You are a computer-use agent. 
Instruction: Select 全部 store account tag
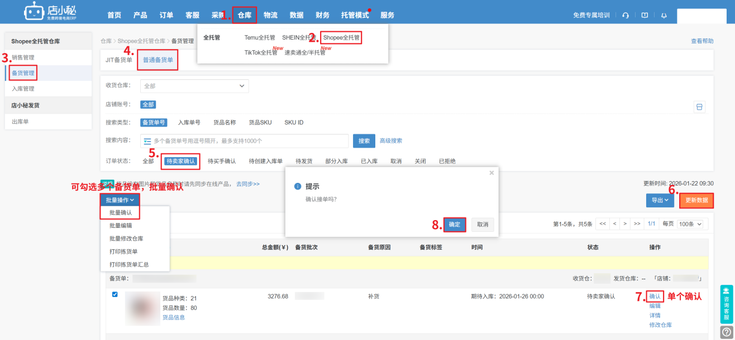148,104
